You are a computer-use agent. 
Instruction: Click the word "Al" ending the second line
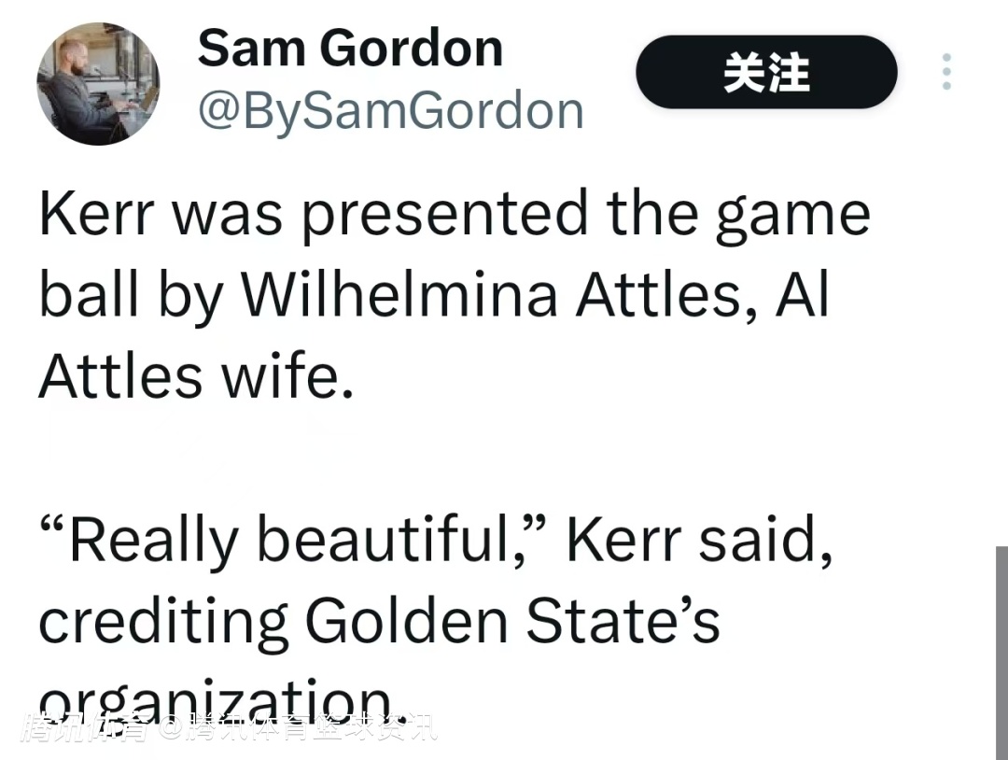pyautogui.click(x=802, y=295)
